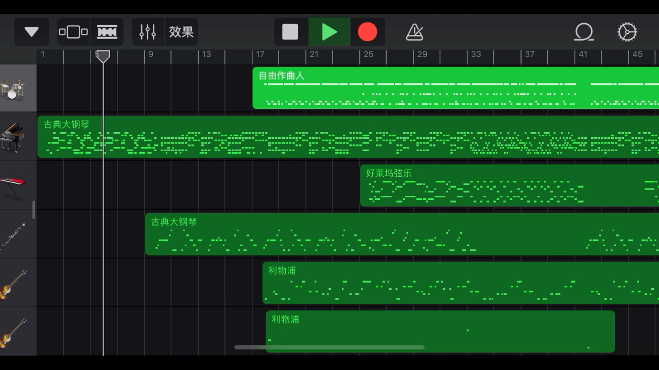Select the lowest 利物浦 region

(440, 331)
